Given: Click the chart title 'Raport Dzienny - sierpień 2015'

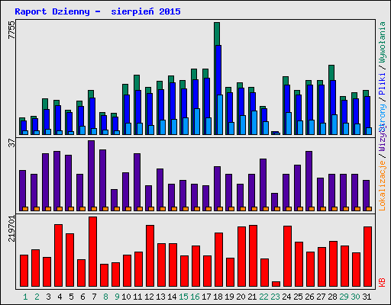Looking at the screenshot, I should [x=98, y=11].
